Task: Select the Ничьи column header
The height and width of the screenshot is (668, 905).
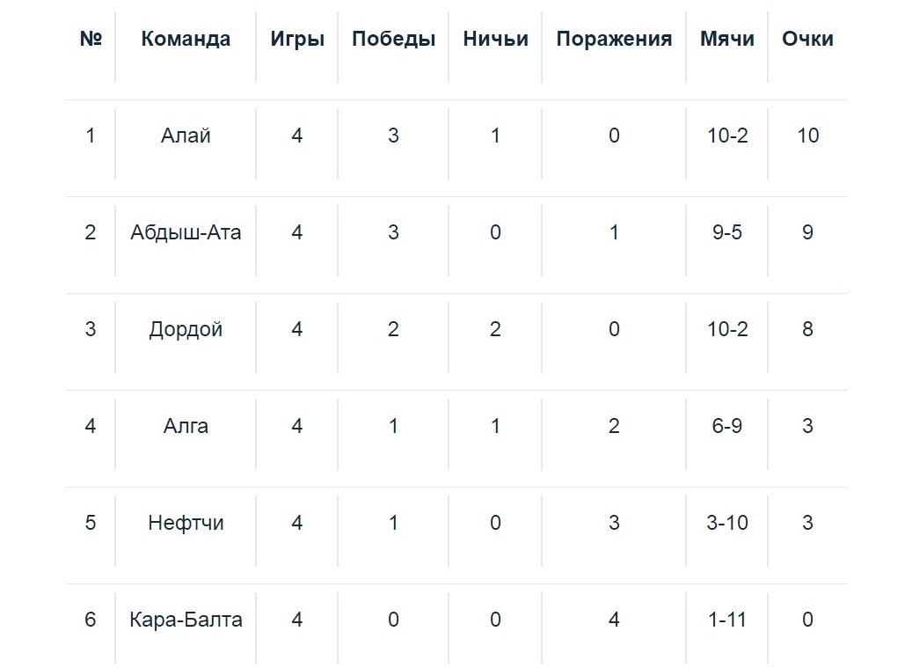Action: pos(495,39)
